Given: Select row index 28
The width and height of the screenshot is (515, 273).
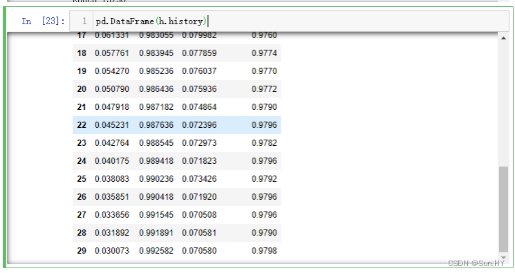Looking at the screenshot, I should point(82,233).
